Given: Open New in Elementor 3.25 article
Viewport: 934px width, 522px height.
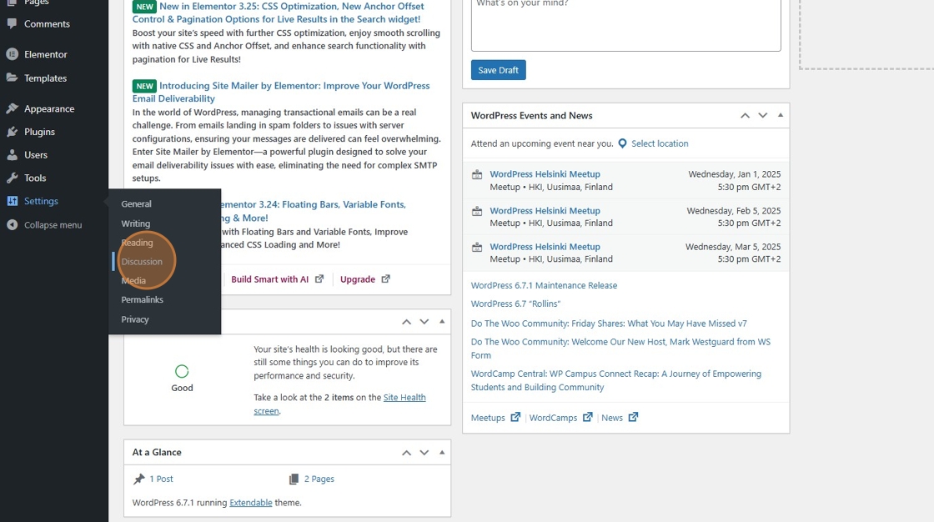Looking at the screenshot, I should 279,13.
